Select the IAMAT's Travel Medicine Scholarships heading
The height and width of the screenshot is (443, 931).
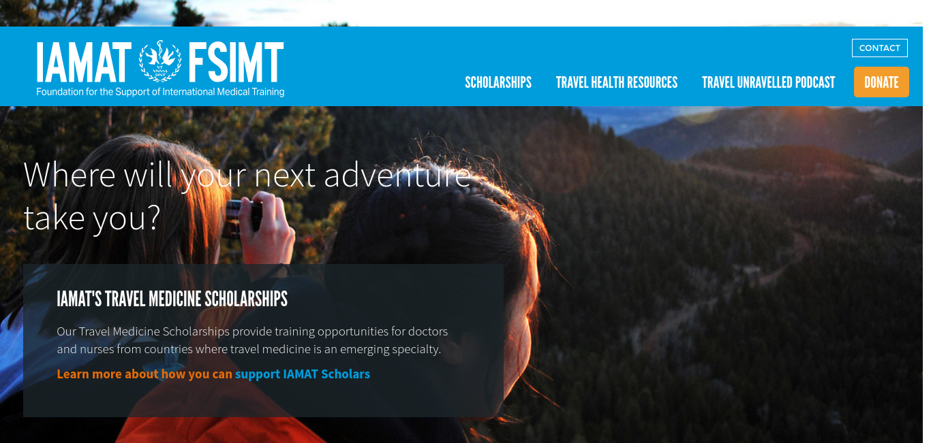point(172,299)
